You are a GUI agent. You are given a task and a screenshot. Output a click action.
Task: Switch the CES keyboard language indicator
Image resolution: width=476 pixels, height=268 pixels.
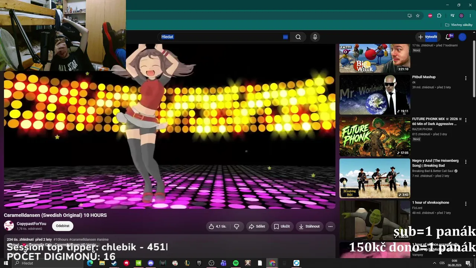click(x=442, y=263)
